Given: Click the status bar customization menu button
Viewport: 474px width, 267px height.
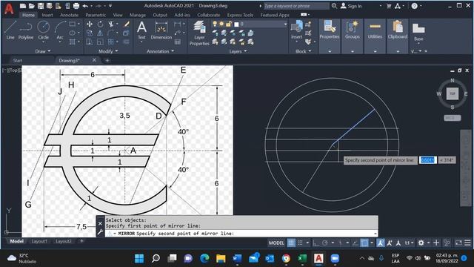Looking at the screenshot, I should click(467, 243).
